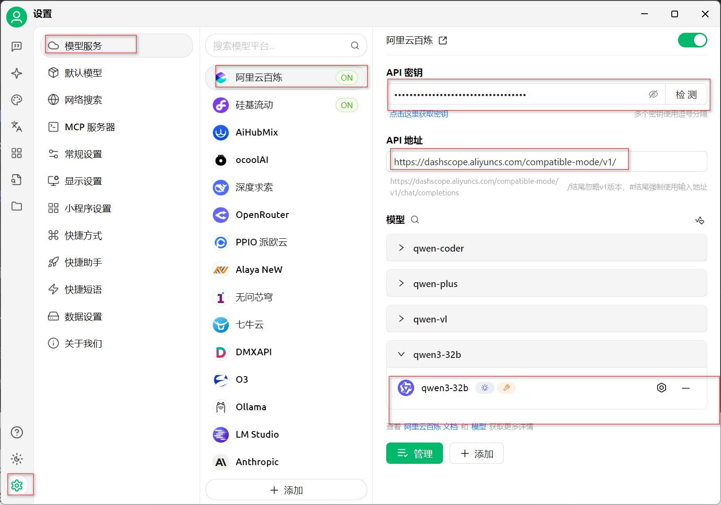Select the ocoolAI provider

pos(286,160)
